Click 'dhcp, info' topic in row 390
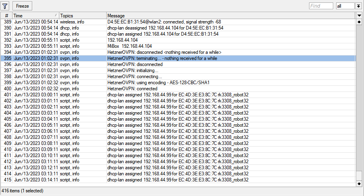Viewport: 364px width, 196px height. coord(69,28)
